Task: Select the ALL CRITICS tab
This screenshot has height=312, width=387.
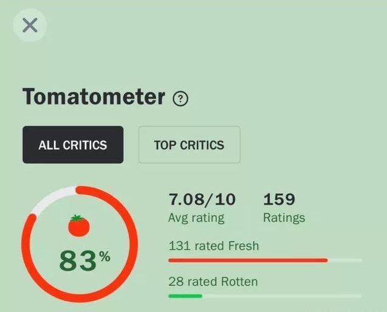Action: (x=73, y=145)
